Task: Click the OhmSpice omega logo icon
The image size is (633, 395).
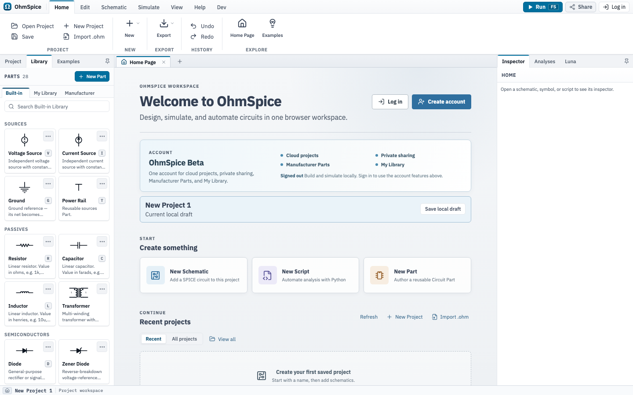Action: [7, 7]
